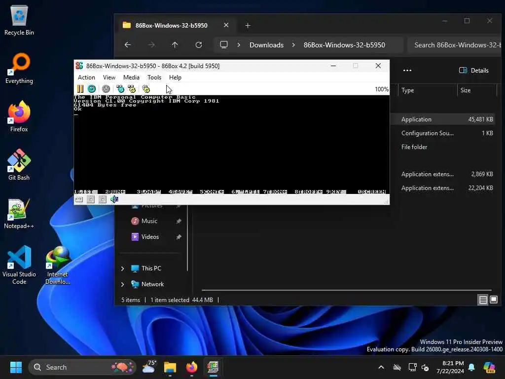Open Recycle Bin desktop icon

point(19,20)
